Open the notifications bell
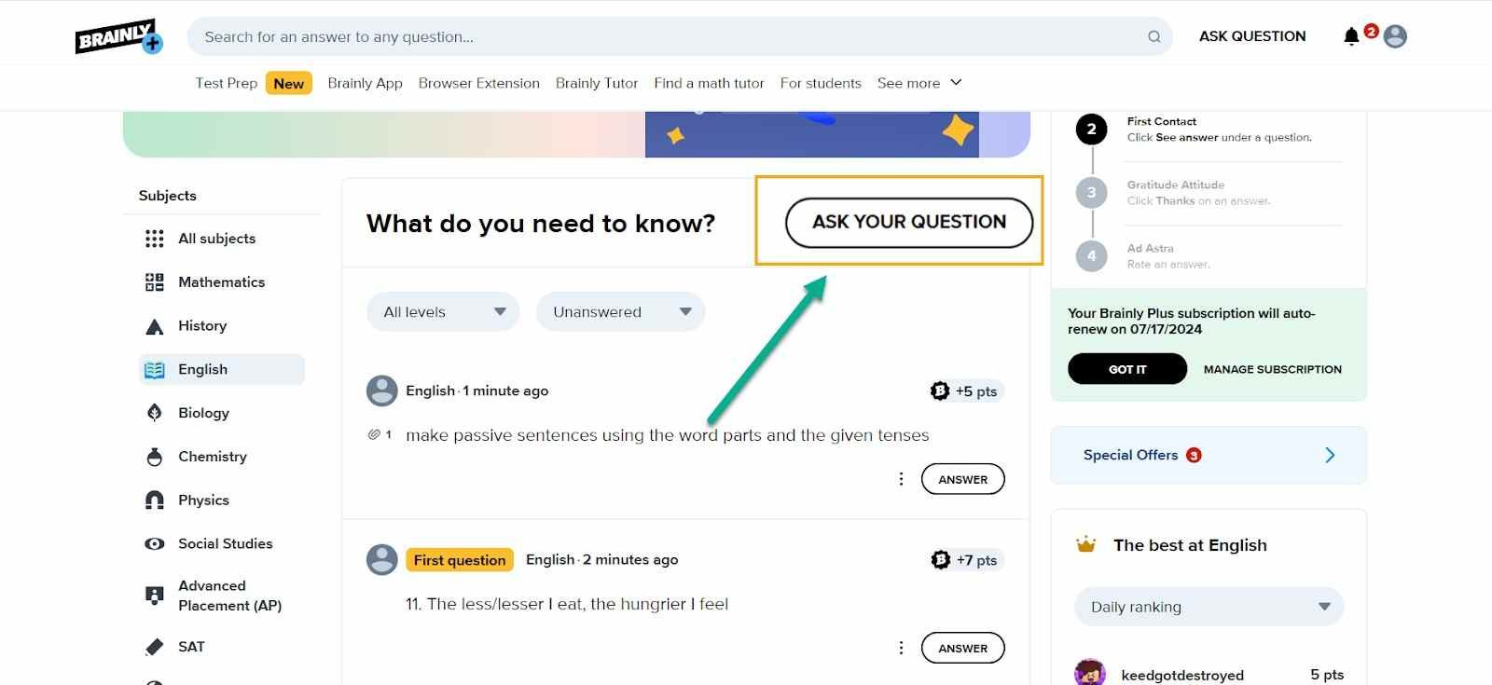Image resolution: width=1492 pixels, height=685 pixels. [x=1351, y=36]
